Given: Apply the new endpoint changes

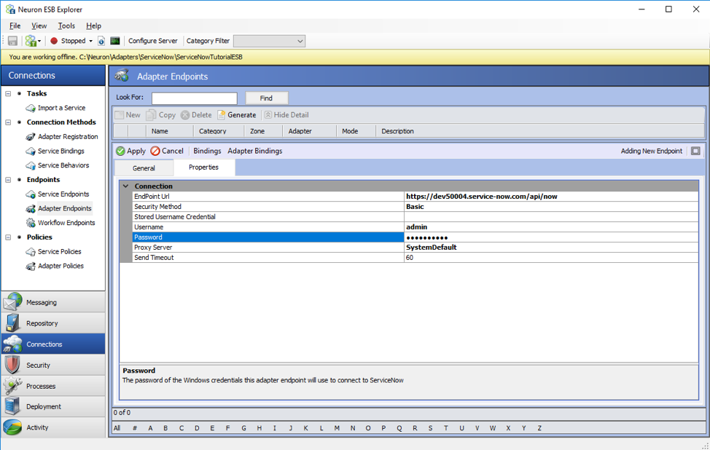Looking at the screenshot, I should click(x=131, y=151).
